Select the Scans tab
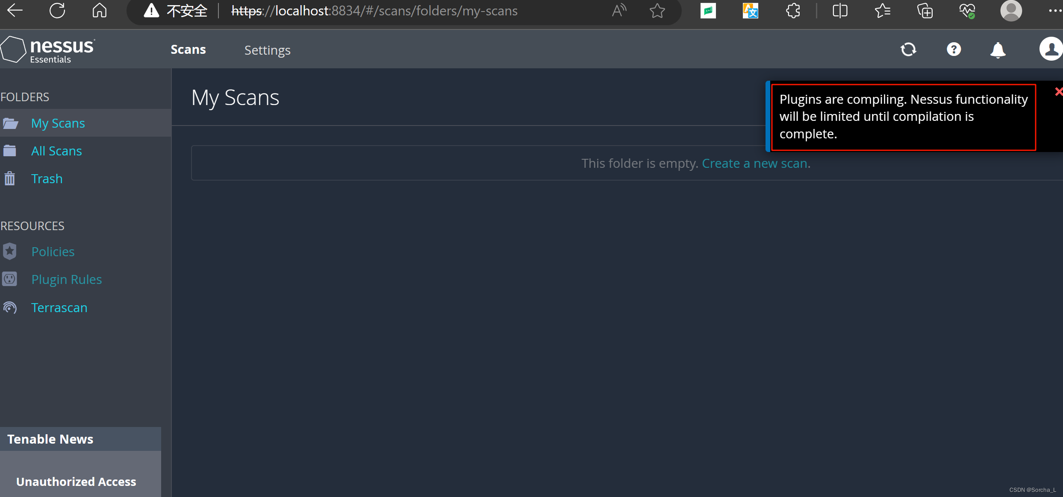The height and width of the screenshot is (497, 1063). [188, 50]
